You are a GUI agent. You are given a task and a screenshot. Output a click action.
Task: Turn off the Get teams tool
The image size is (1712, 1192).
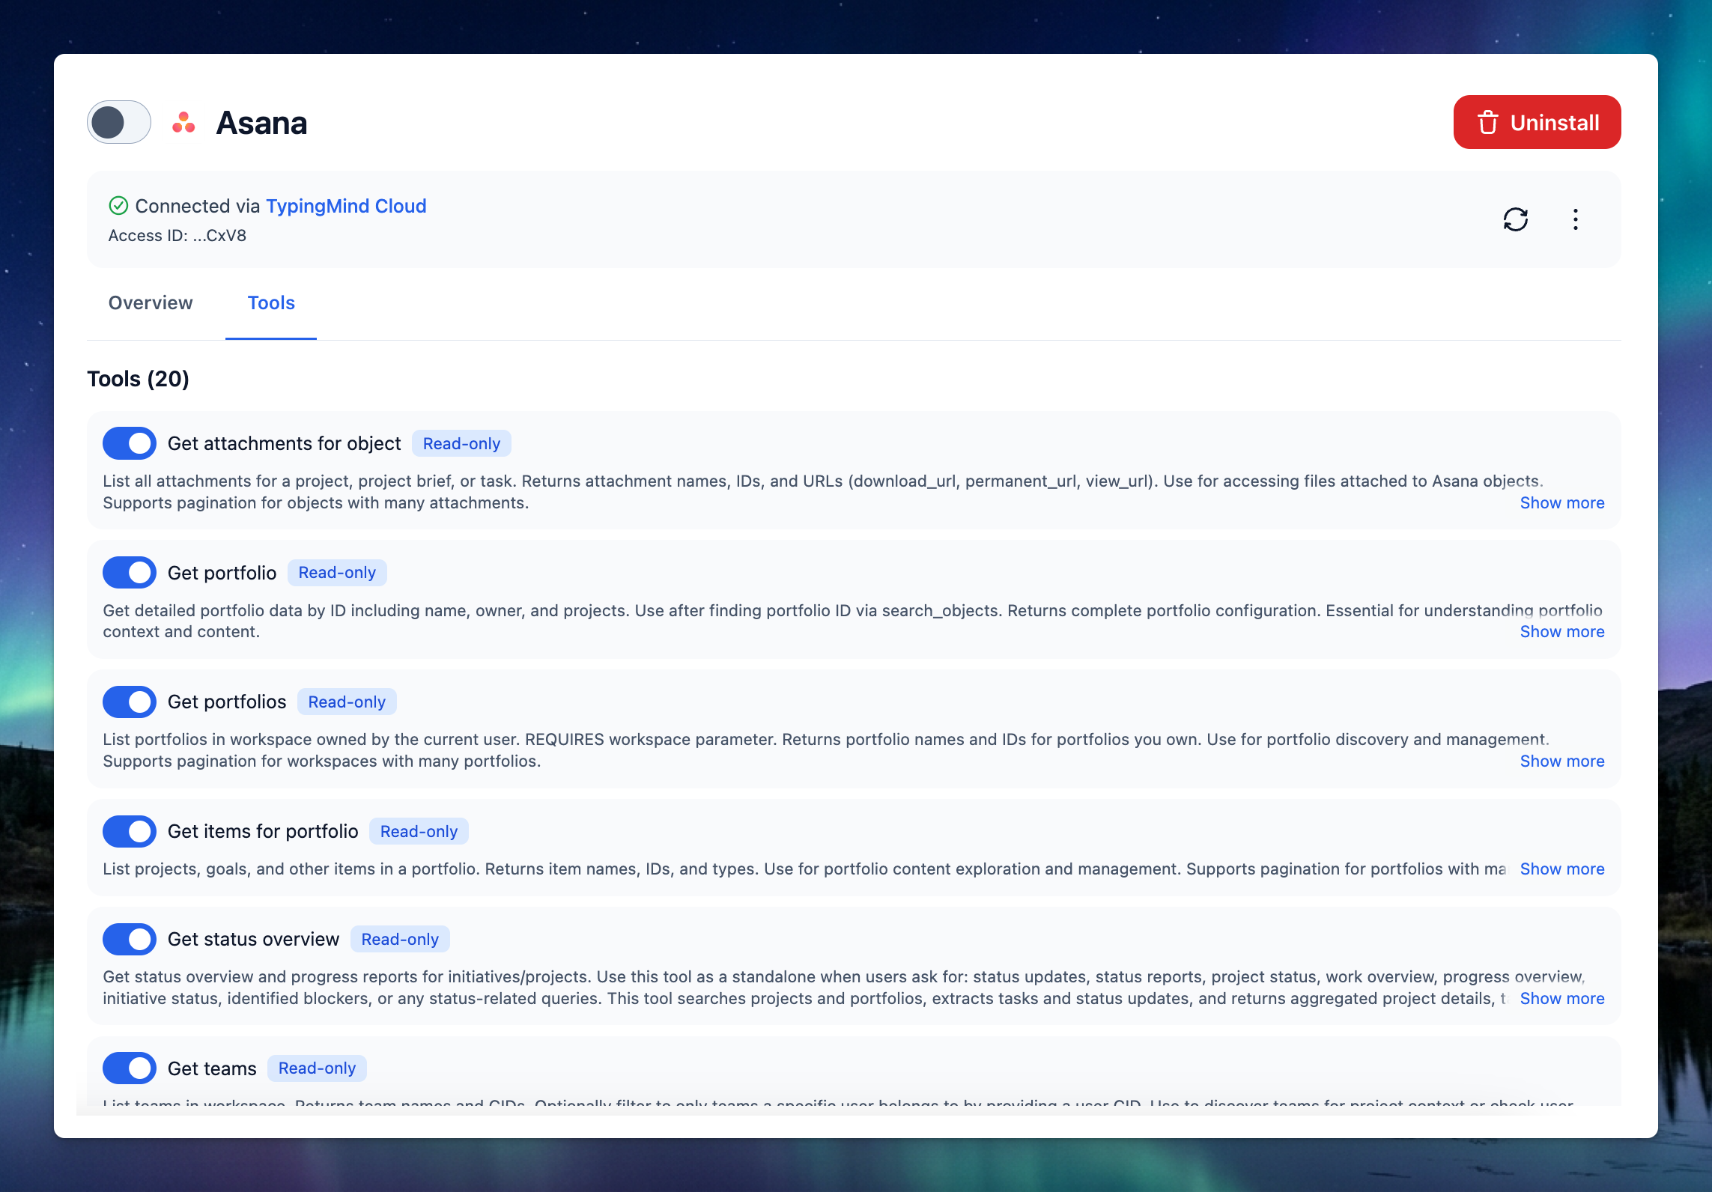coord(130,1068)
